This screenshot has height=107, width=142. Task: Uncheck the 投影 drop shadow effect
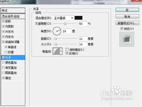3,21
